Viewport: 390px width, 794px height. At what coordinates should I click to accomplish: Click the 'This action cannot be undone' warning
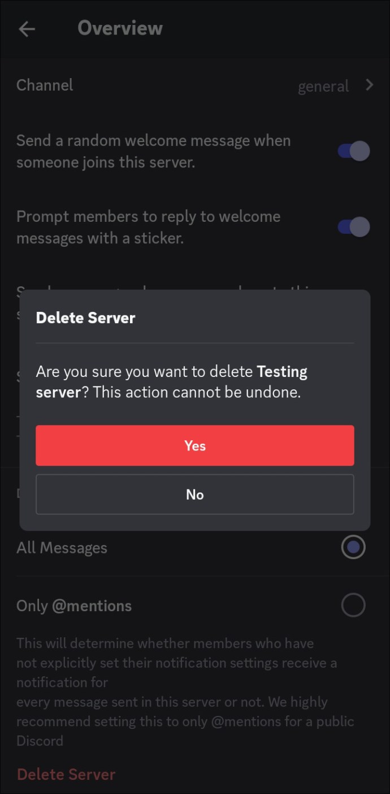point(197,392)
